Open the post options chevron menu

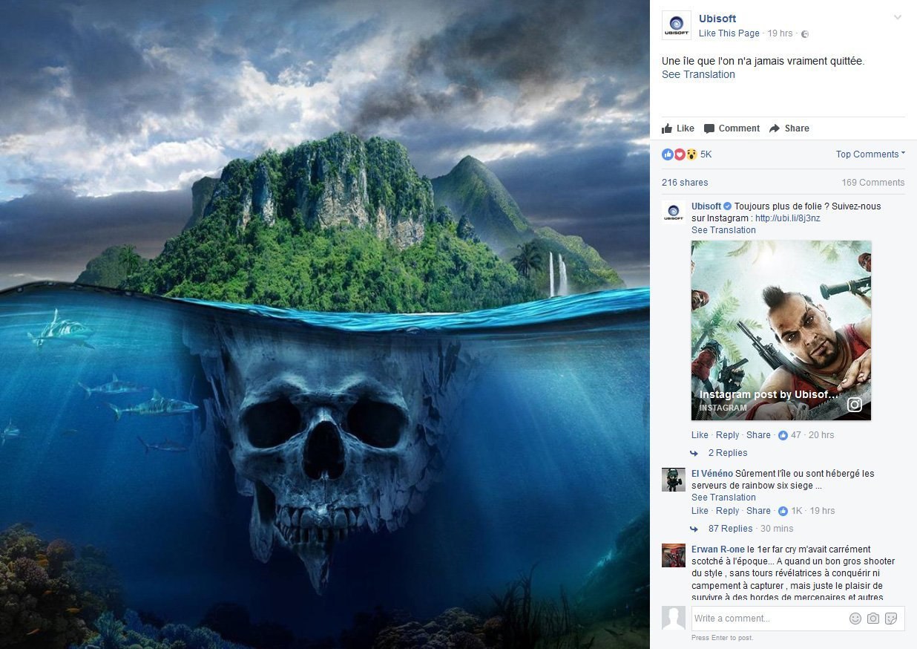[x=897, y=17]
